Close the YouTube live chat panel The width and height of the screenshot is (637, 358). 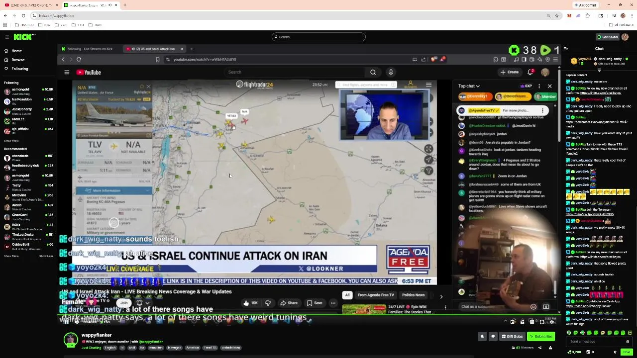tap(549, 86)
